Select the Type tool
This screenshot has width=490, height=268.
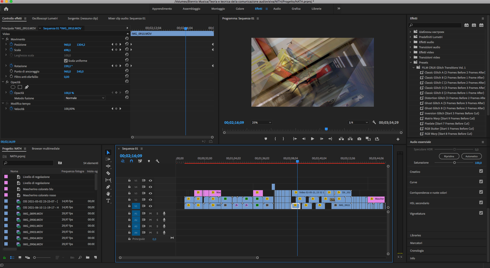tap(108, 201)
